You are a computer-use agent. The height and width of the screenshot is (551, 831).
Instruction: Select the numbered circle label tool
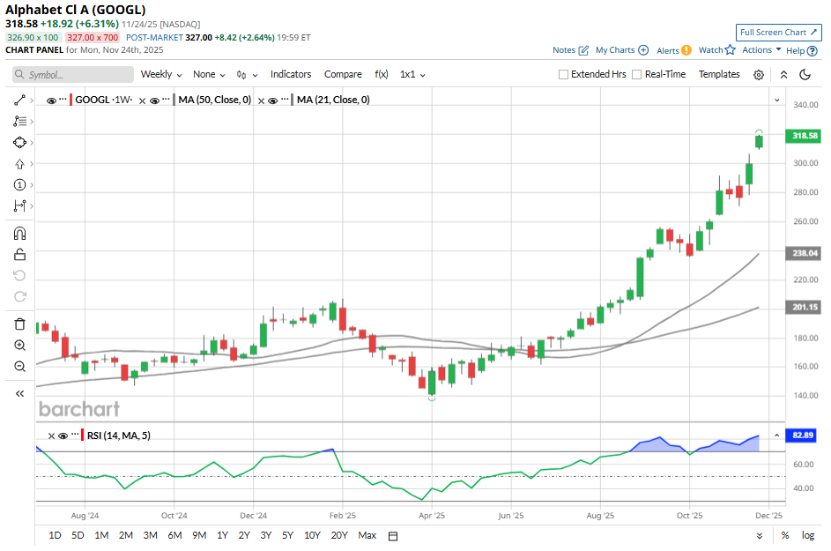[19, 185]
